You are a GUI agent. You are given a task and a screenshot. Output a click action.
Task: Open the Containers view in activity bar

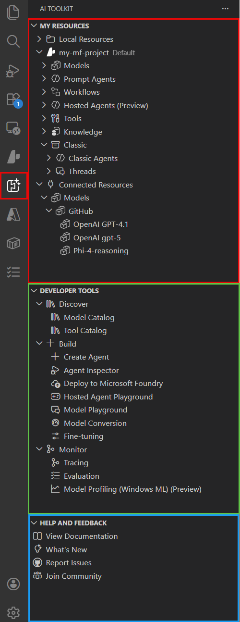click(x=13, y=244)
